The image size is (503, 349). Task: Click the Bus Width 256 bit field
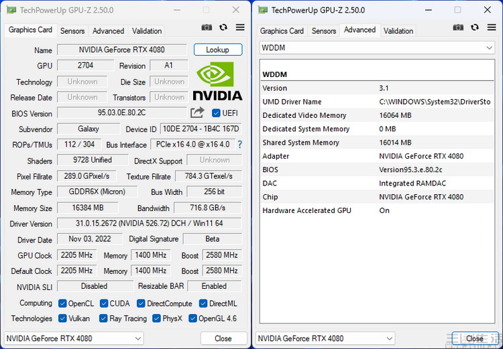[215, 192]
